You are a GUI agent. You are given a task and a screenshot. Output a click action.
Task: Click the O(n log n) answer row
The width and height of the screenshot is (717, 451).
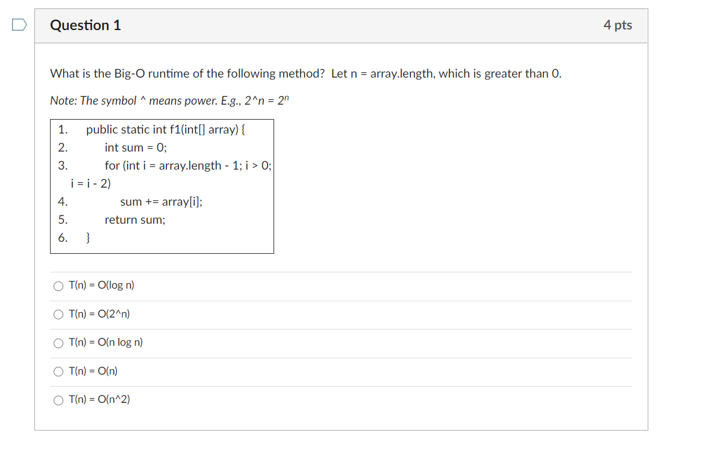104,343
